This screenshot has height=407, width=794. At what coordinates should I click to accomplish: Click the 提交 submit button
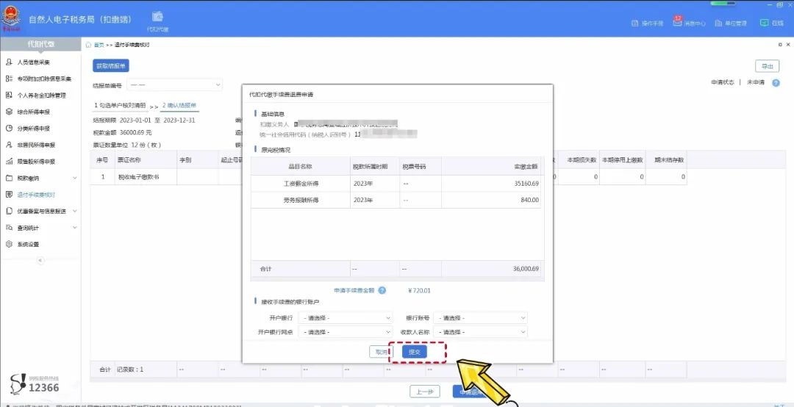point(415,352)
